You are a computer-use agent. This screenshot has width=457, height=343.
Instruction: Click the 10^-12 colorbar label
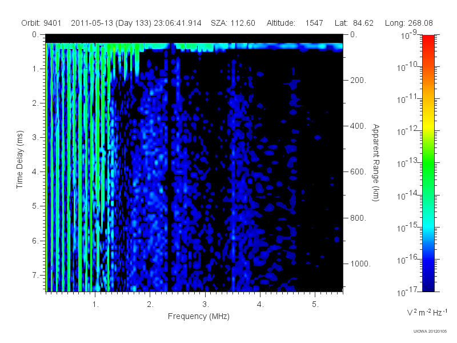(407, 131)
